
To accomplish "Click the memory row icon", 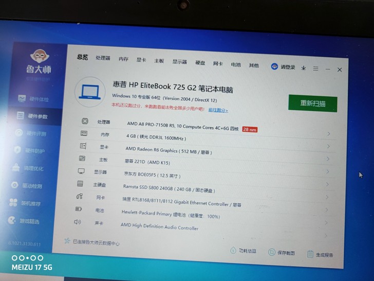I will point(84,133).
